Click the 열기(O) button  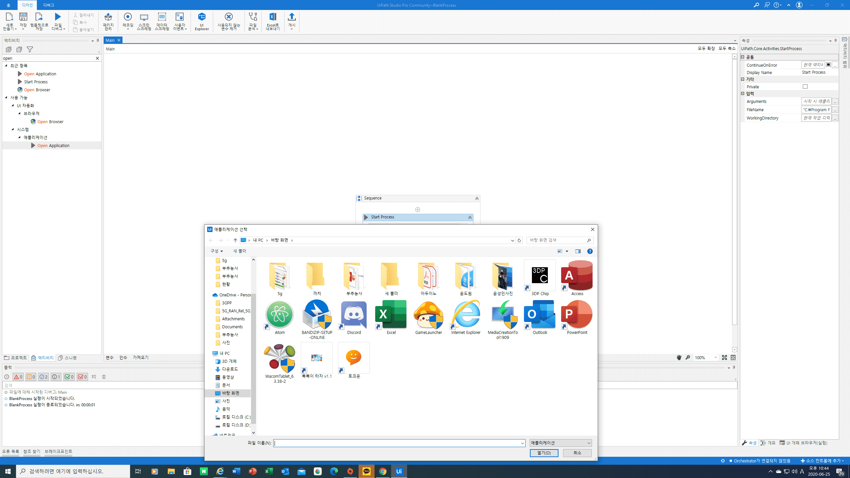click(544, 453)
